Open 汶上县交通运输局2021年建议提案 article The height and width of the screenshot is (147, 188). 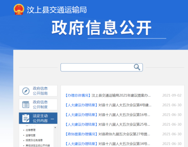121,95
